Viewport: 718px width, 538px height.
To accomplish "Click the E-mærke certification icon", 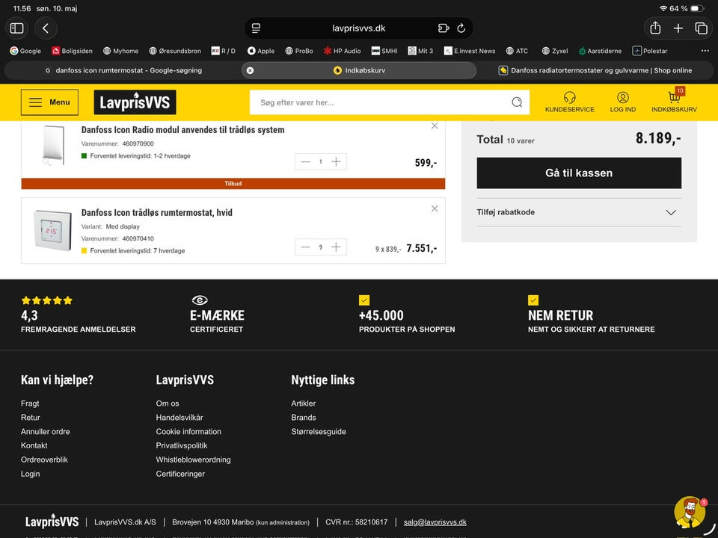I will 200,300.
